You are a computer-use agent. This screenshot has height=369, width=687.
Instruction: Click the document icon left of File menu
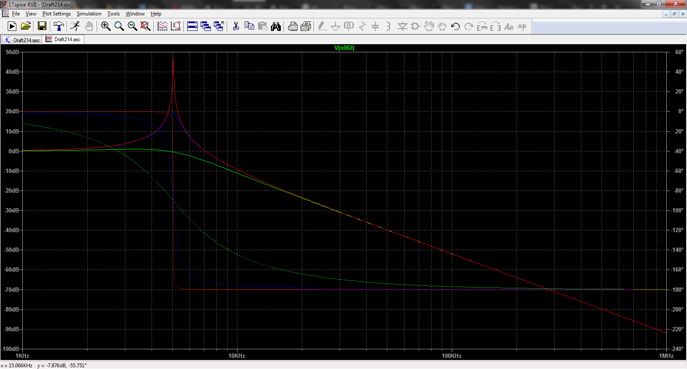click(5, 14)
